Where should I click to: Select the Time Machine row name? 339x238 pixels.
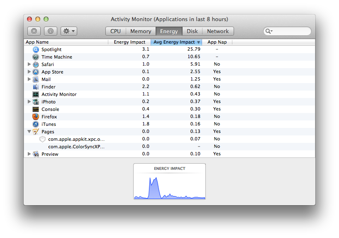(57, 57)
